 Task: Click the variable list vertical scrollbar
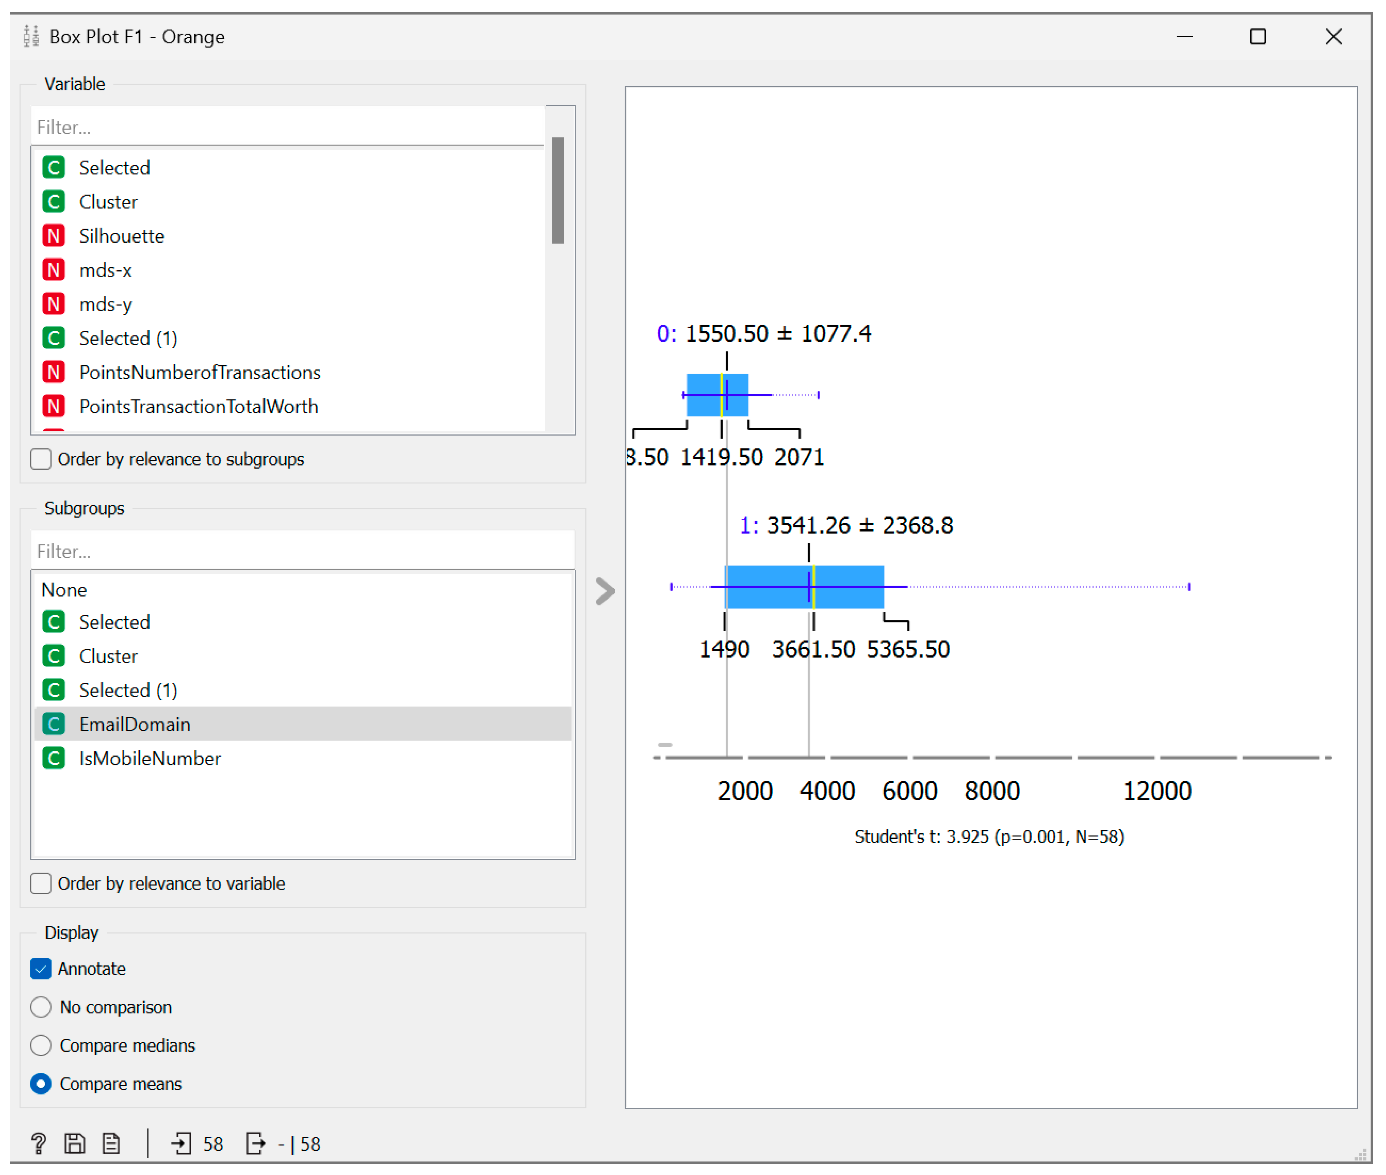[x=558, y=190]
